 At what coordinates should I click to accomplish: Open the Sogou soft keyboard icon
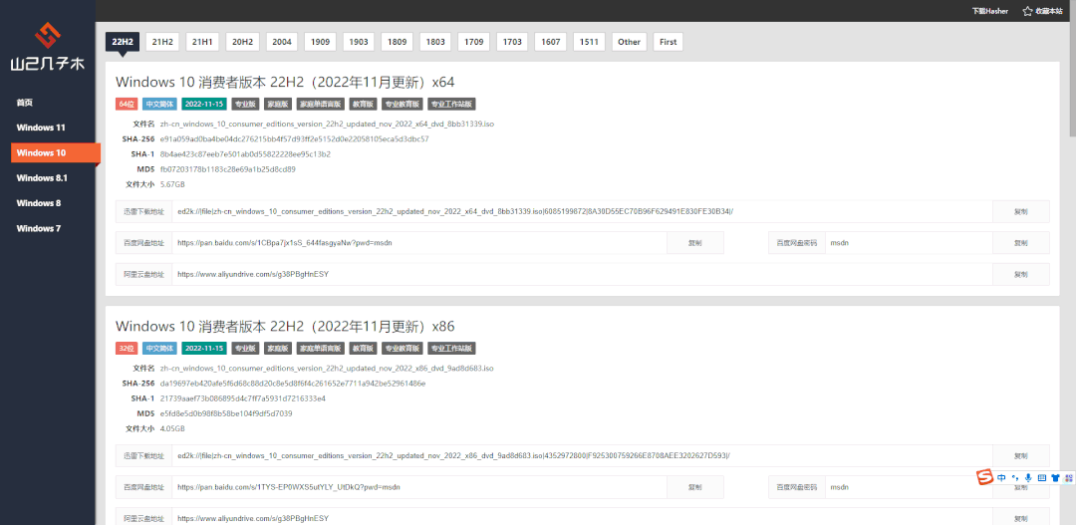1041,478
